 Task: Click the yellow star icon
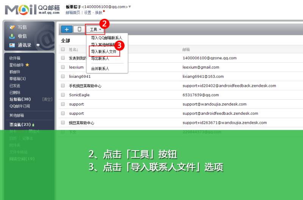(x=27, y=65)
